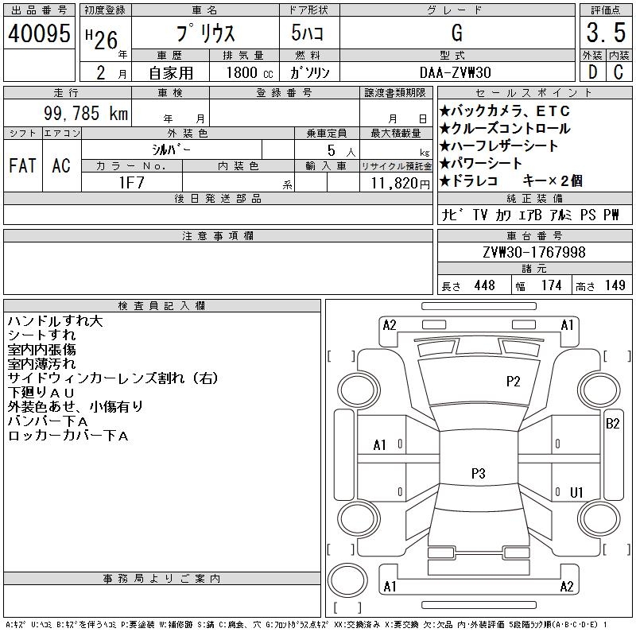Select inspector note 室内内張傷
The width and height of the screenshot is (636, 636).
pyautogui.click(x=41, y=350)
